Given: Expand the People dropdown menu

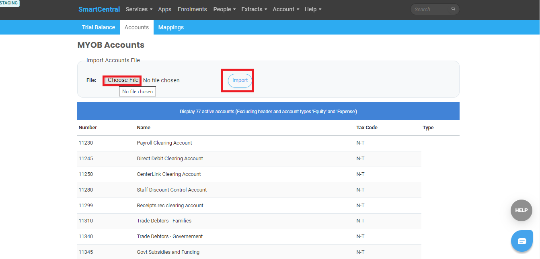Looking at the screenshot, I should click(224, 9).
